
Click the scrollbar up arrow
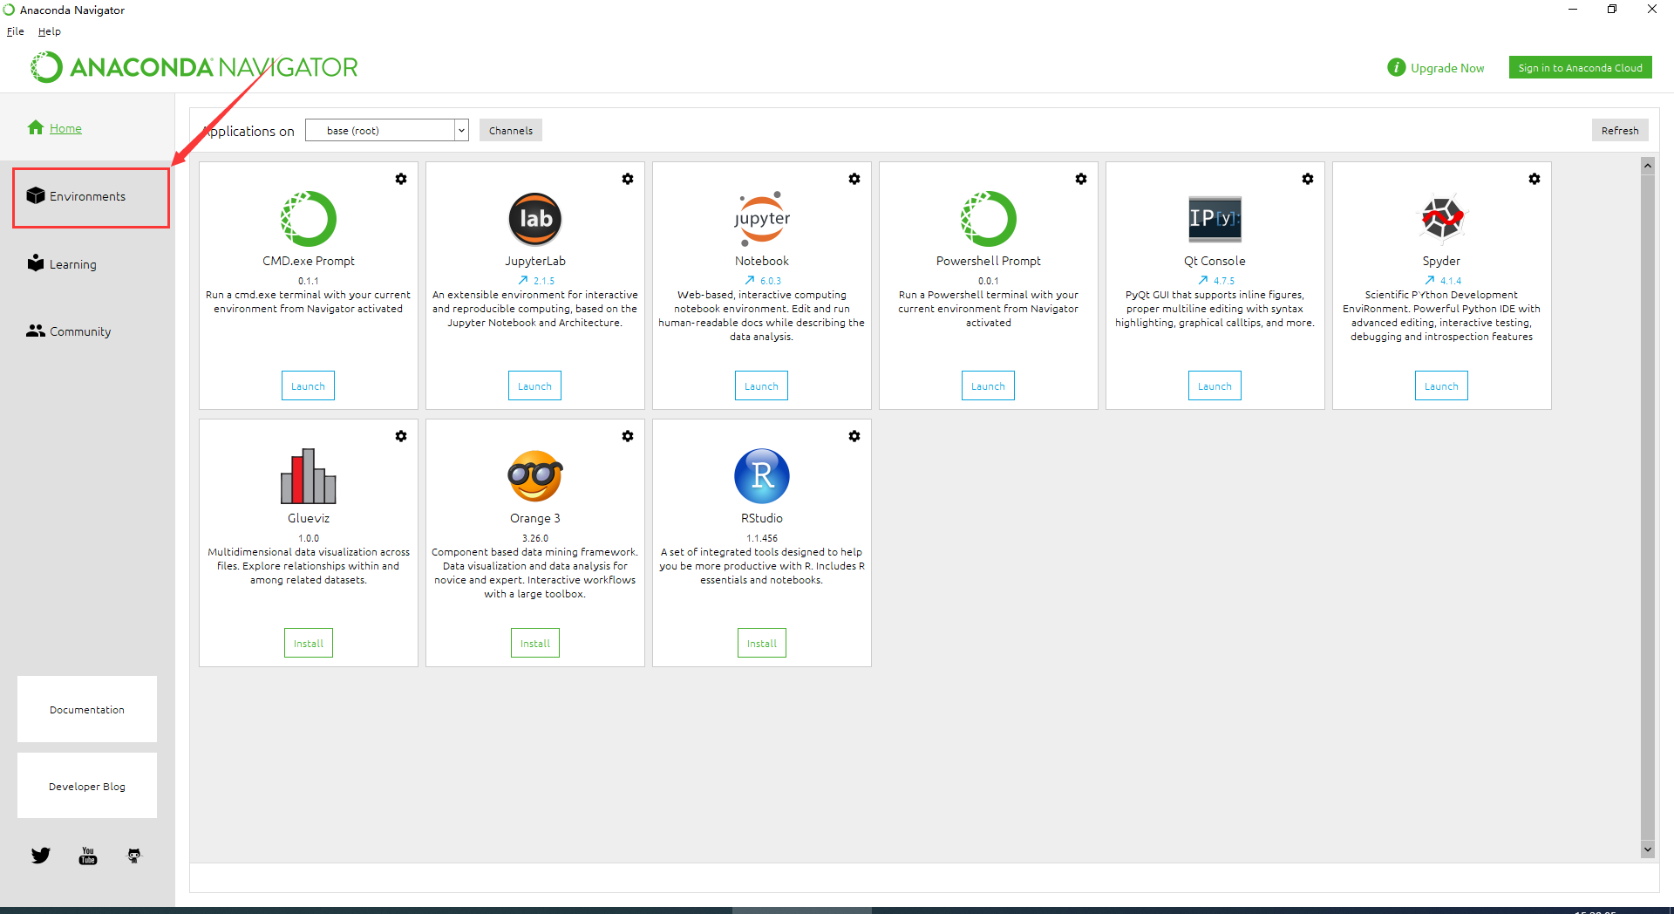(1648, 166)
